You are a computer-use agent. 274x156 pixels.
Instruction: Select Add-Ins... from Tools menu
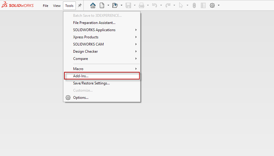81,76
